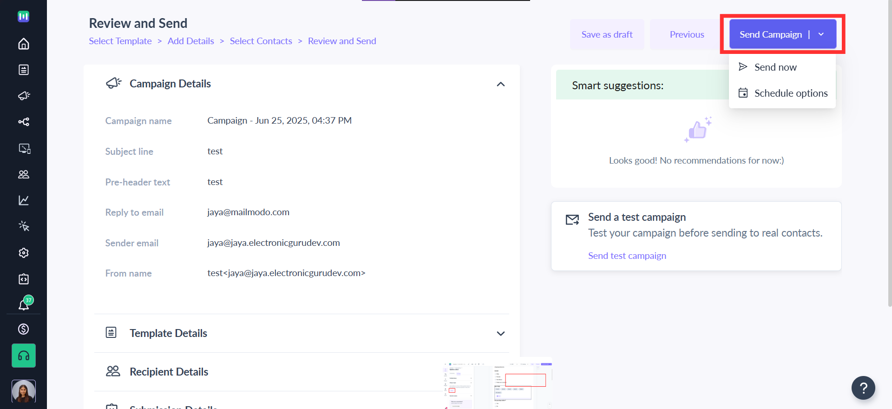
Task: Click the envelope icon beside Send a test campaign
Action: click(x=572, y=219)
